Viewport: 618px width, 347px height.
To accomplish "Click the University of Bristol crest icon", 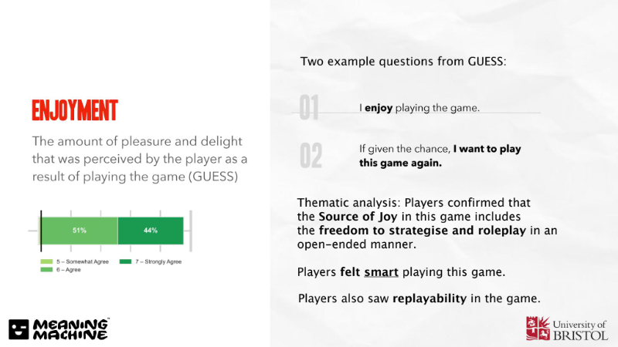I will point(538,328).
